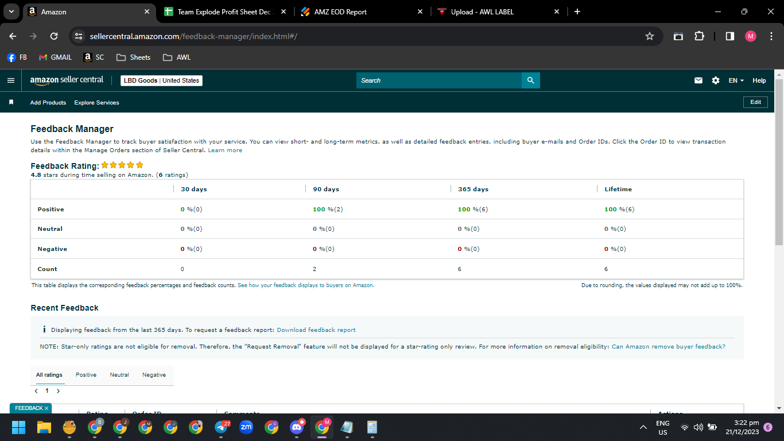Open the Seller Central hamburger menu
This screenshot has height=441, width=784.
(x=11, y=80)
